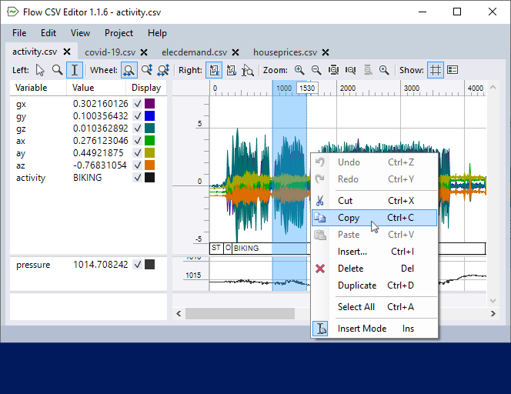The height and width of the screenshot is (394, 511).
Task: Click the green ax color swatch
Action: pyautogui.click(x=149, y=141)
